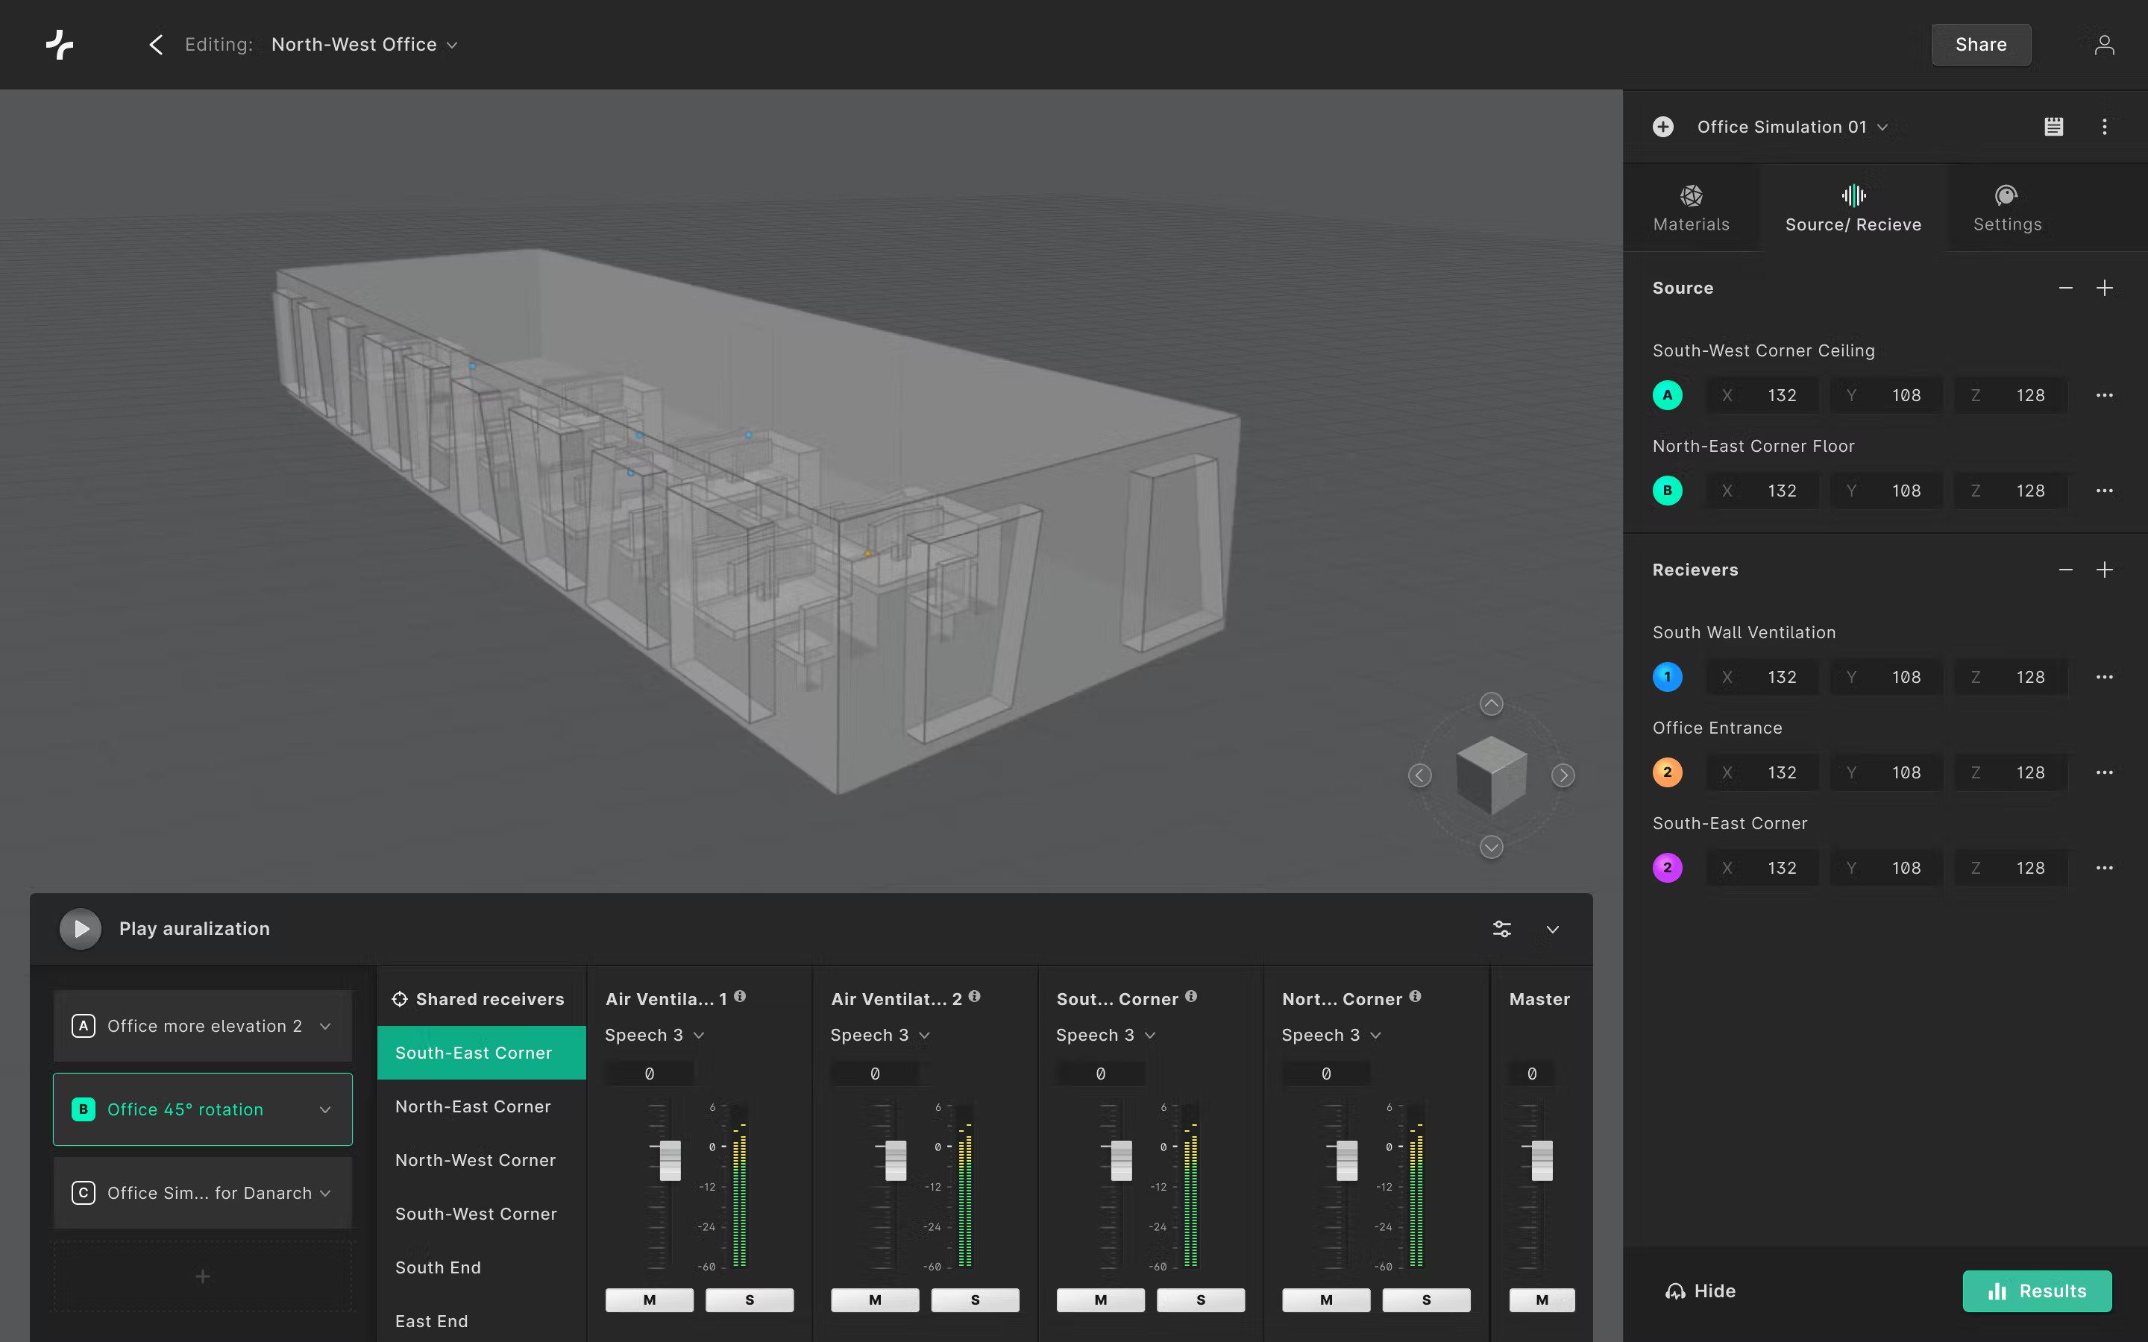Switch to the Source/Recieve tab
Viewport: 2148px width, 1342px height.
[x=1853, y=206]
